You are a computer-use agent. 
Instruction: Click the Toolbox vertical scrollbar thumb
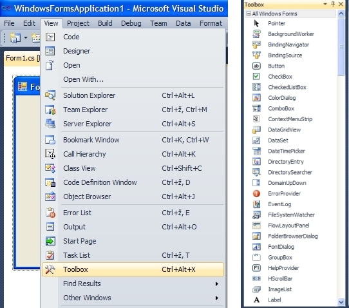341,47
